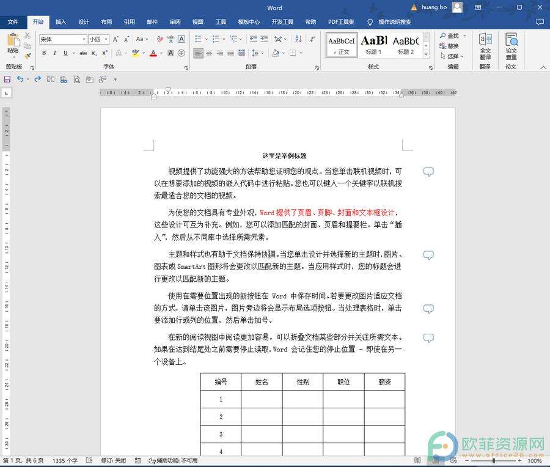Viewport: 550px width, 467px height.
Task: Open the Change Case Aa dropdown
Action: tap(142, 39)
